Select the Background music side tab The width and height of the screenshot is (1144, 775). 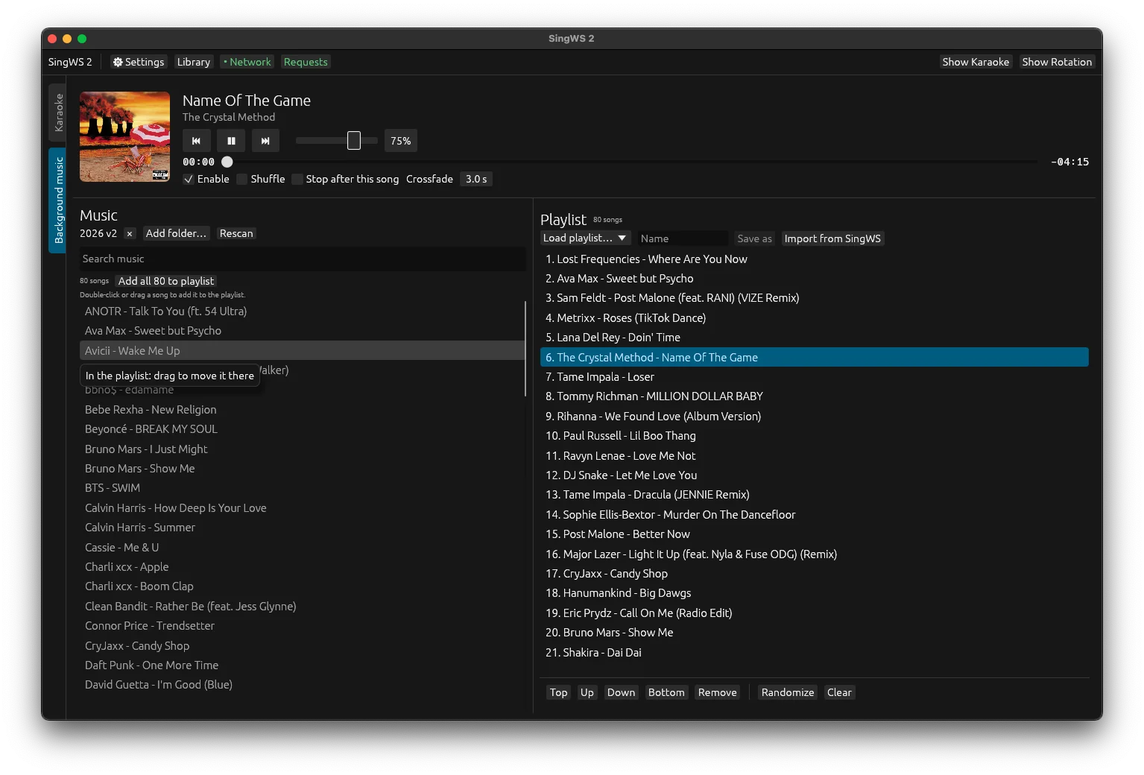[x=57, y=200]
